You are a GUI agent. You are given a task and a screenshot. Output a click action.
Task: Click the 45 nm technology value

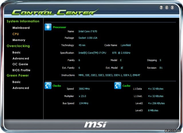(x=82, y=45)
